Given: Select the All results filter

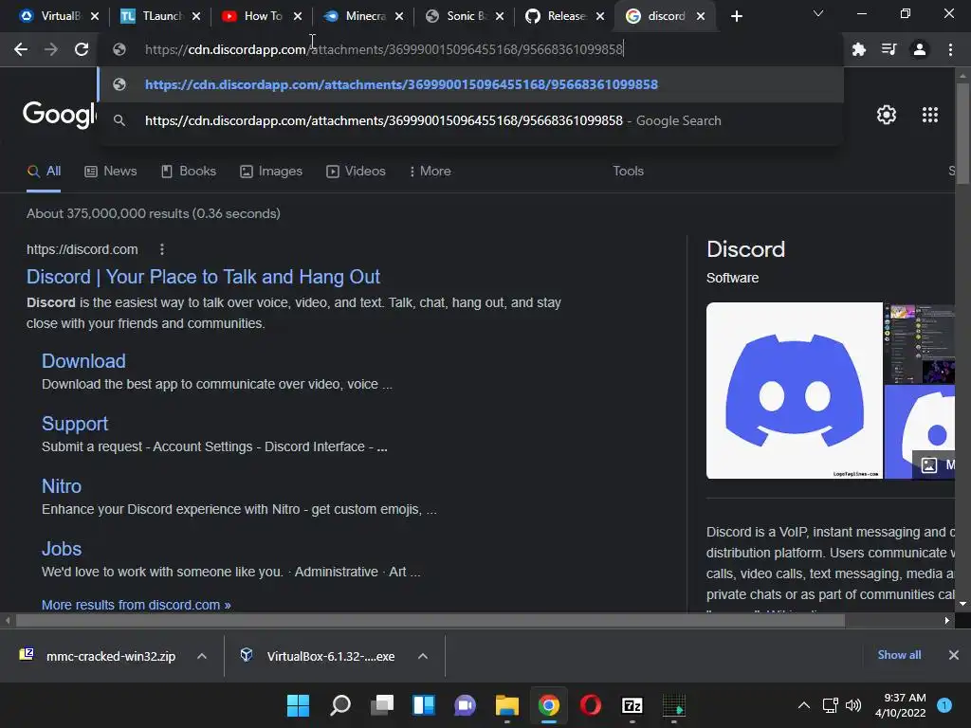Looking at the screenshot, I should 44,172.
